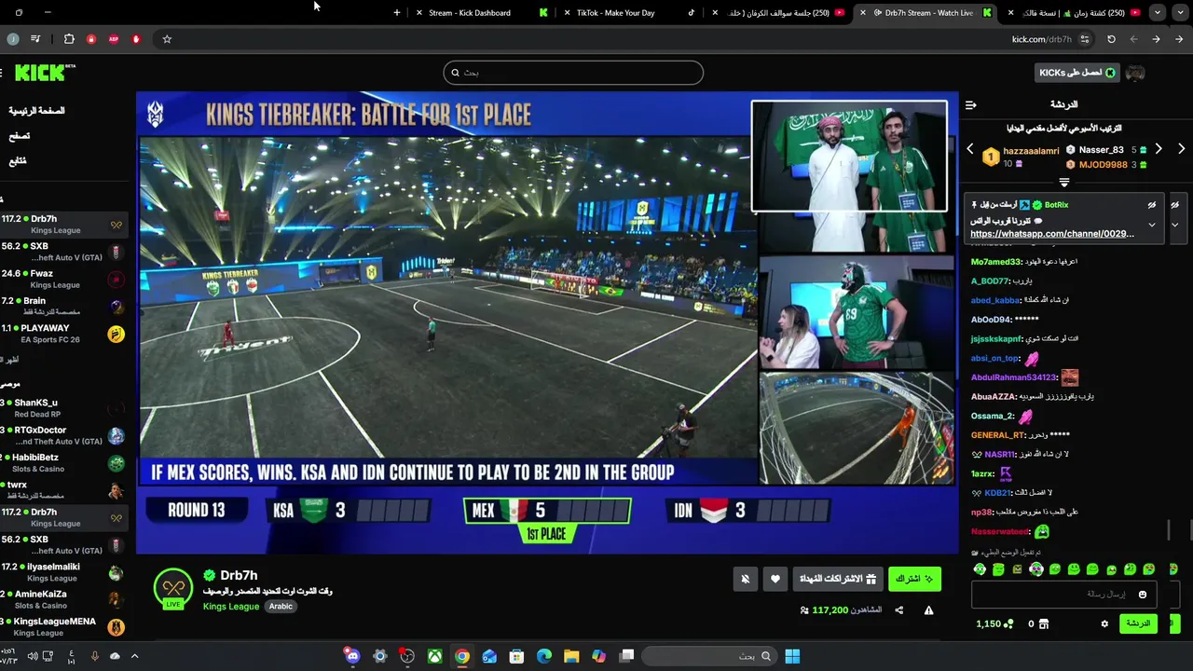The width and height of the screenshot is (1193, 671).
Task: Open the browser tab list dropdown
Action: (x=1157, y=12)
